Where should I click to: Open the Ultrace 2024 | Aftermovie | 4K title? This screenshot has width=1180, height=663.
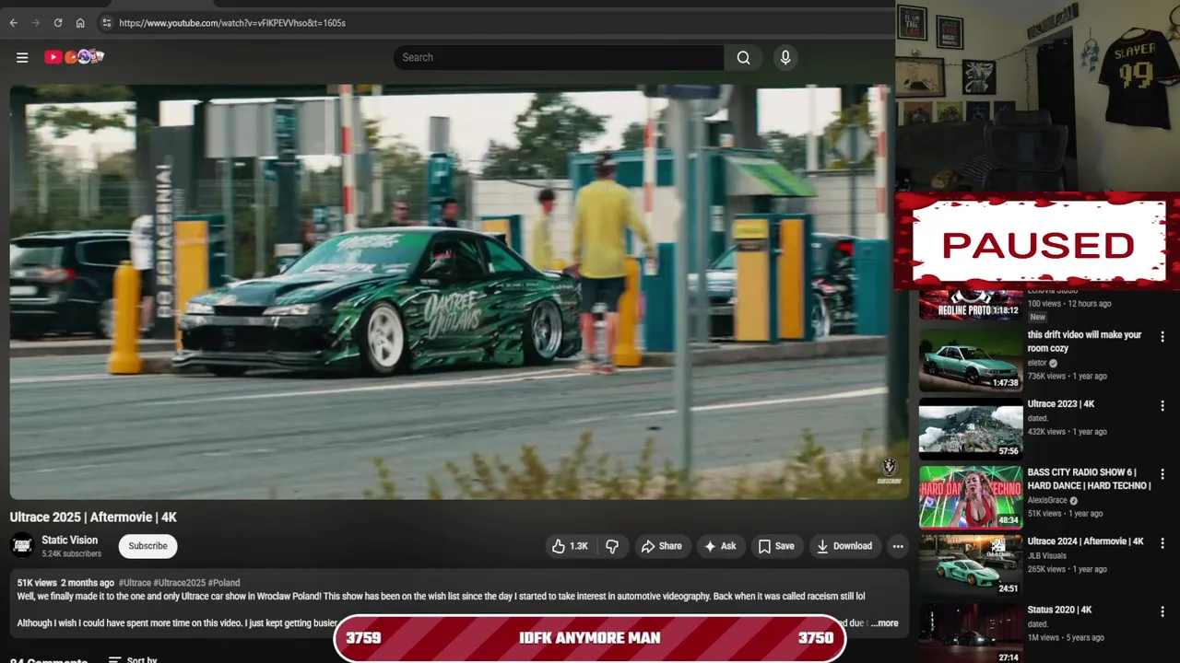1086,541
